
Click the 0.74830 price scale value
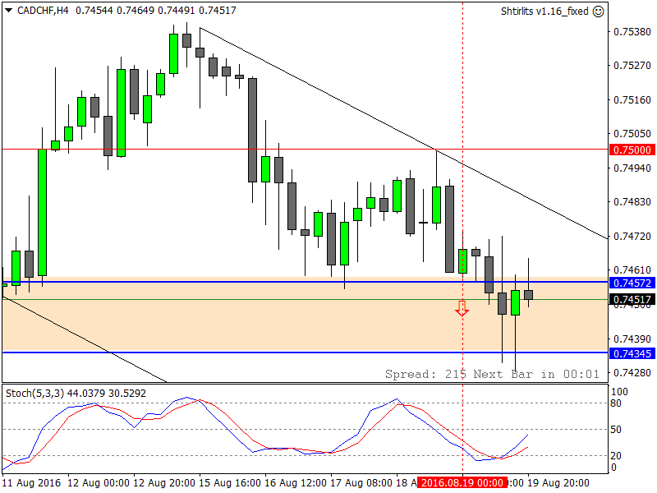pyautogui.click(x=632, y=202)
